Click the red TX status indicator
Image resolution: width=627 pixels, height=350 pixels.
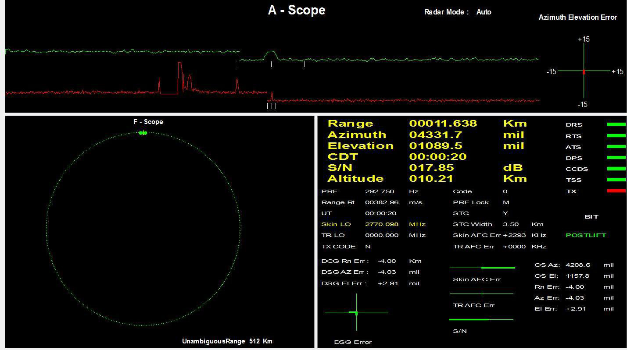(x=616, y=191)
